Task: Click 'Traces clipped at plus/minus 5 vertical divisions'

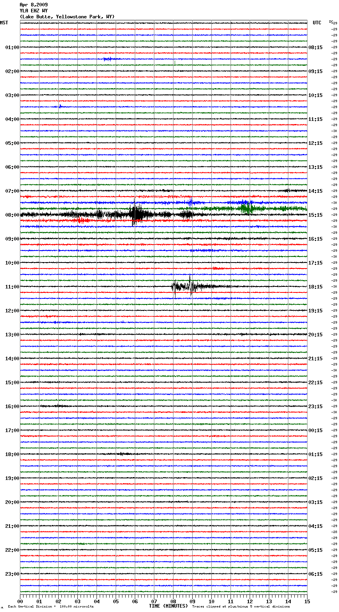Action: [x=241, y=606]
